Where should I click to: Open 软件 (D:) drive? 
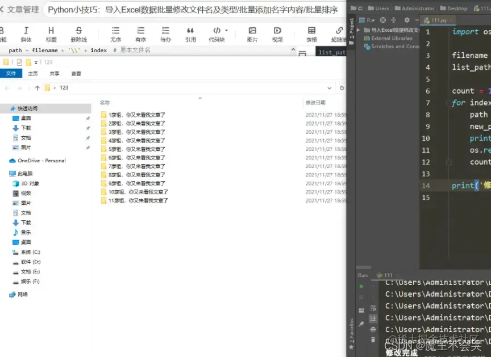tap(31, 262)
